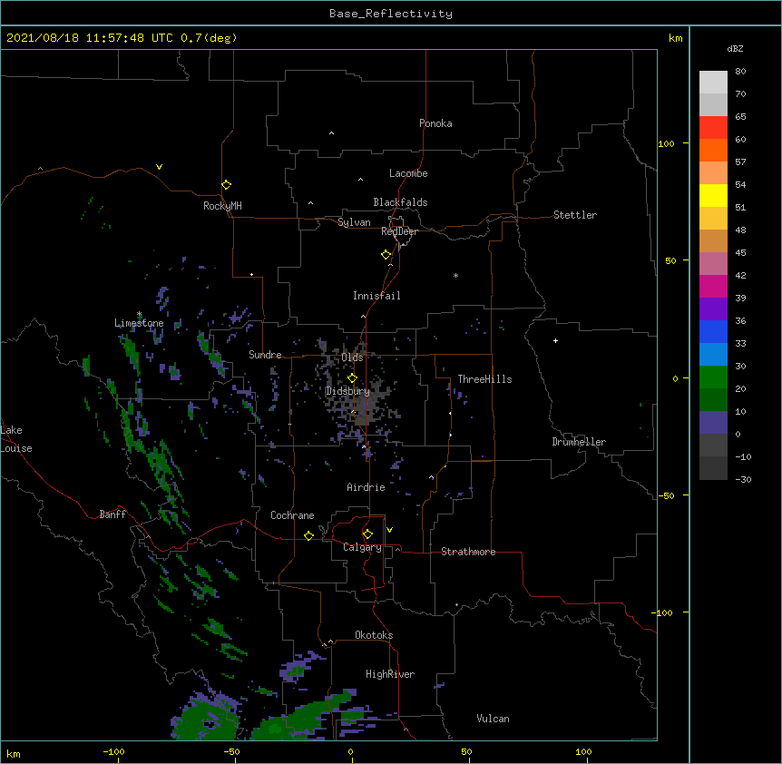Pick the gold 51–48 dBZ swatch
782x764 pixels.
713,219
